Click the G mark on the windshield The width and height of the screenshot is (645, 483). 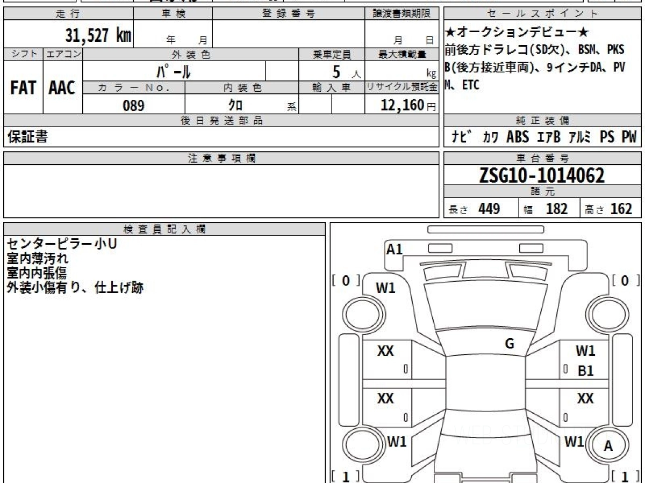[x=510, y=344]
